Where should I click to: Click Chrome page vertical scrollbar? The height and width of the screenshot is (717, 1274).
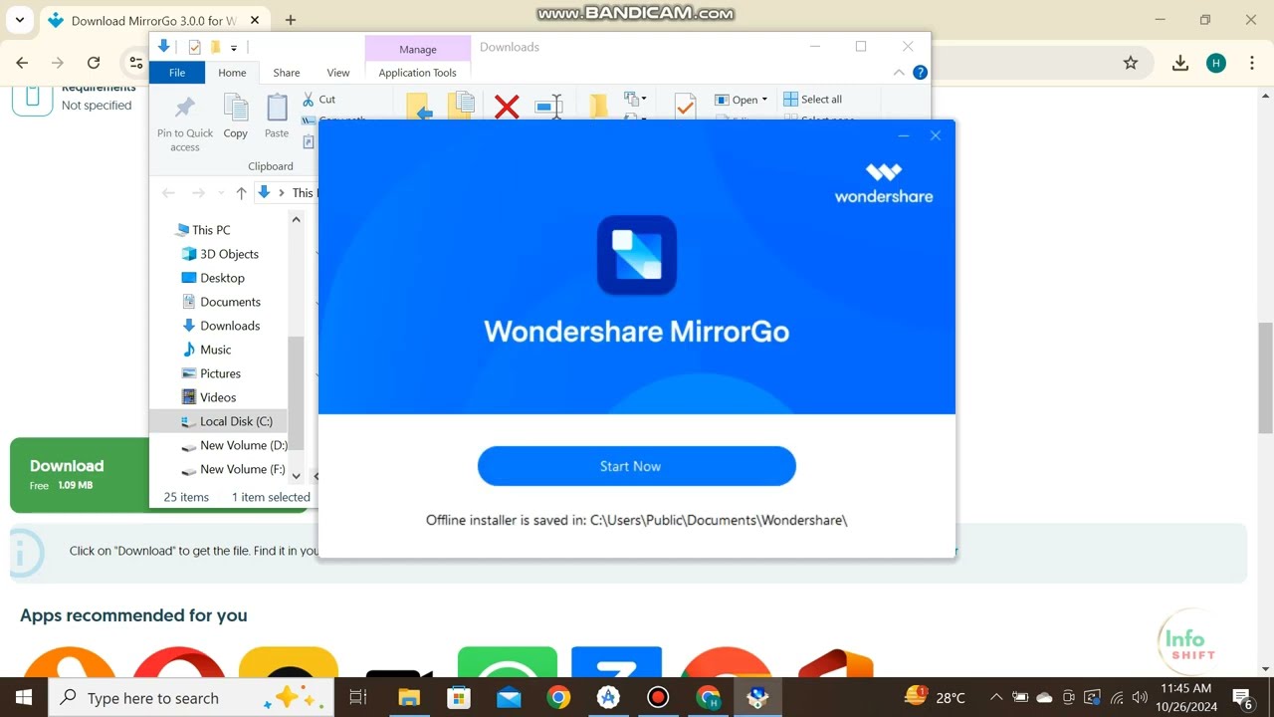coord(1266,377)
